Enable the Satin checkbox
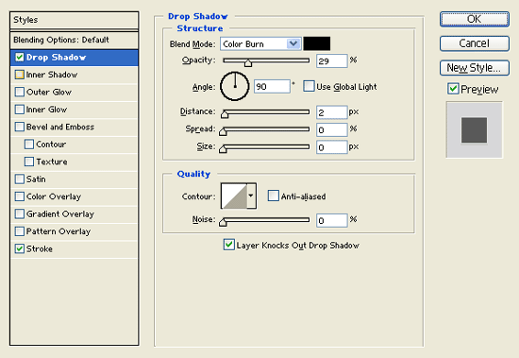519x358 pixels. pos(20,179)
